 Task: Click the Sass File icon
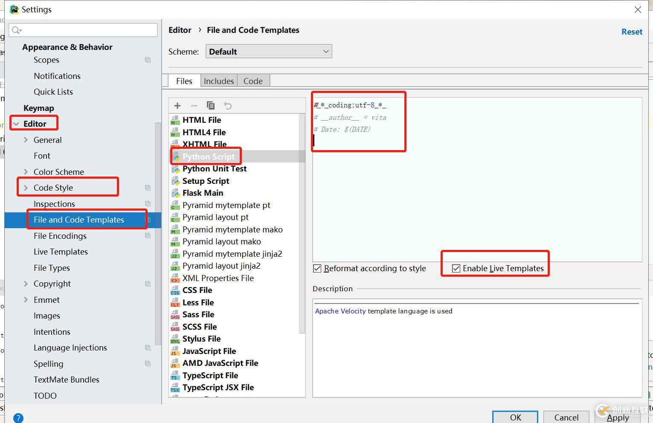click(x=175, y=315)
